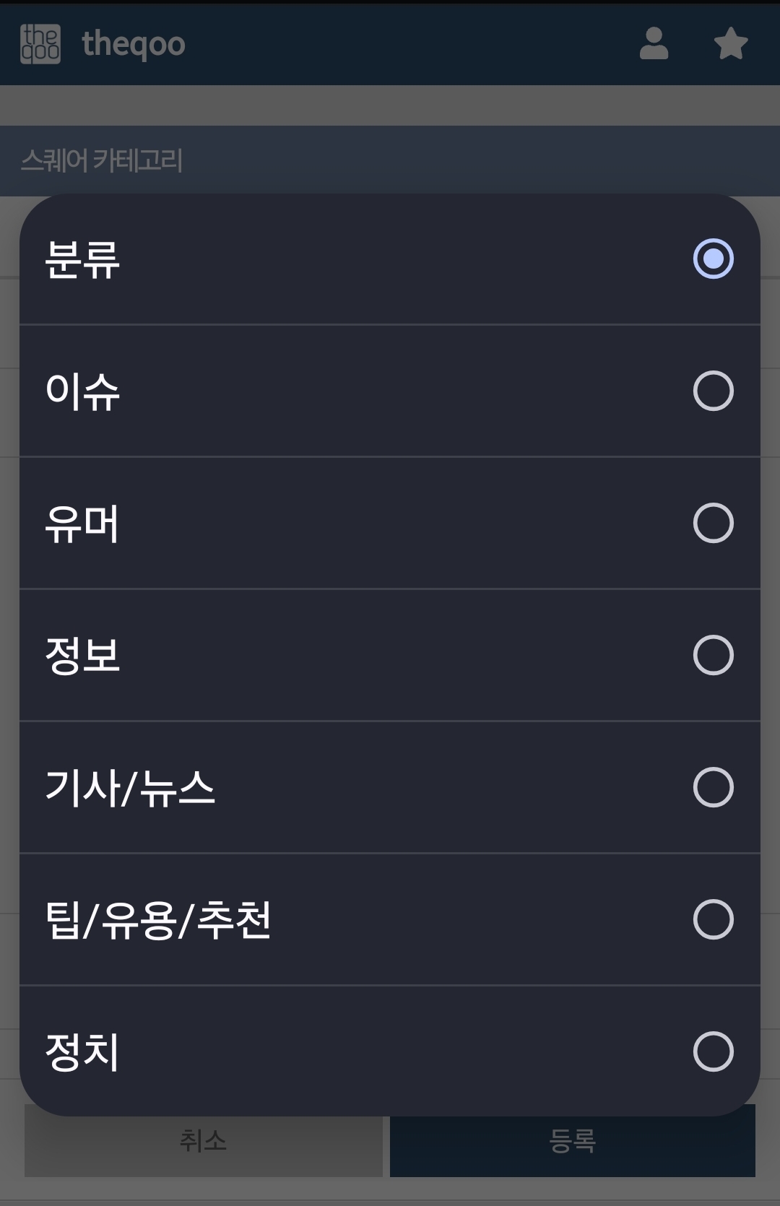This screenshot has height=1206, width=780.
Task: Click the theqoo site title text
Action: [134, 45]
